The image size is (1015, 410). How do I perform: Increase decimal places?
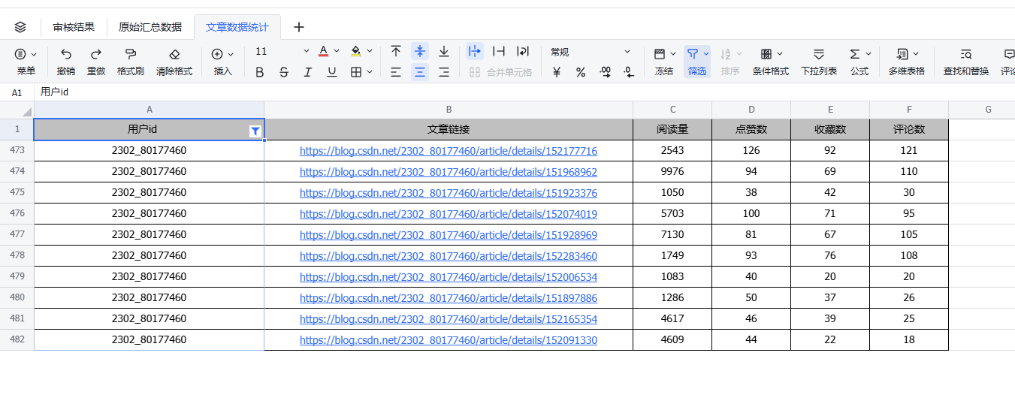point(606,72)
